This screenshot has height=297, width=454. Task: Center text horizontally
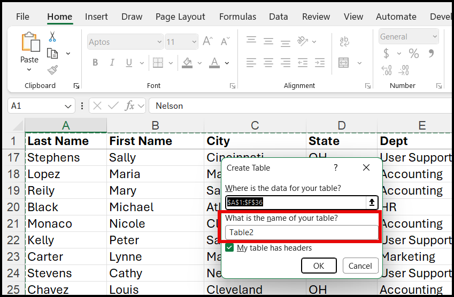[268, 62]
